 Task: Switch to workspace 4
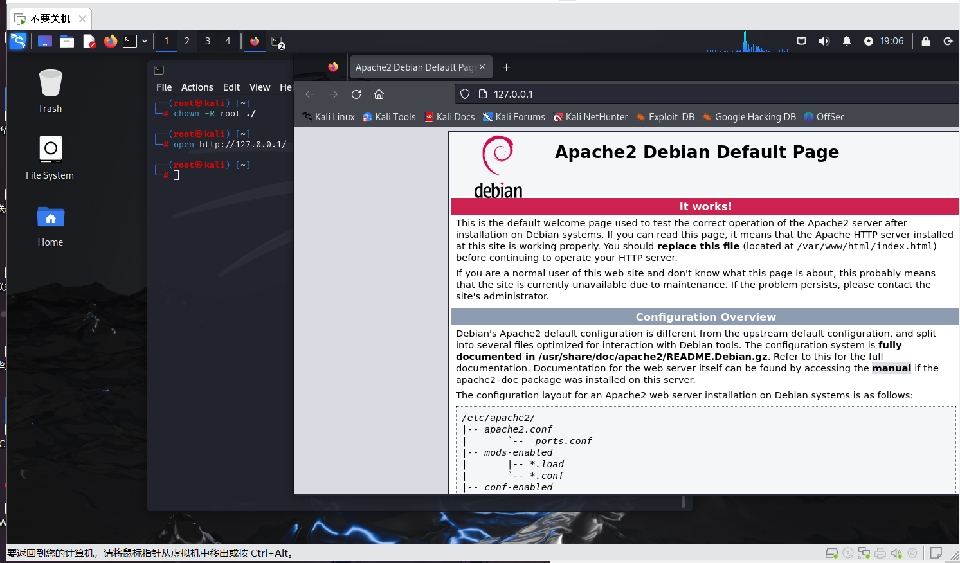click(228, 41)
